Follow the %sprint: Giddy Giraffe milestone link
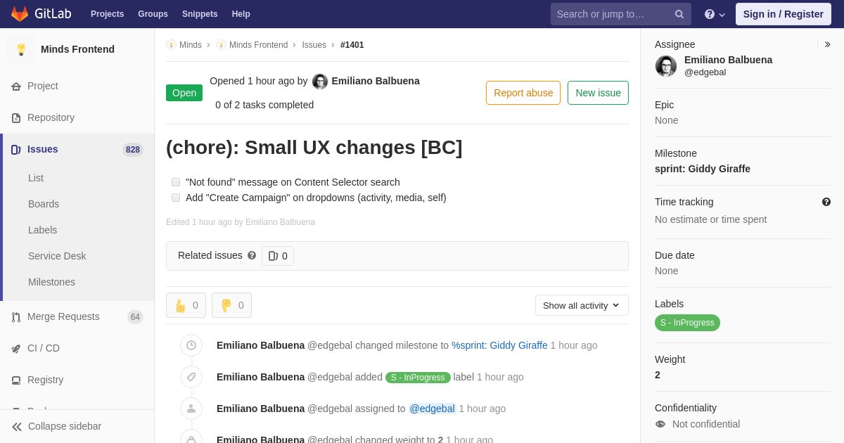 click(499, 345)
